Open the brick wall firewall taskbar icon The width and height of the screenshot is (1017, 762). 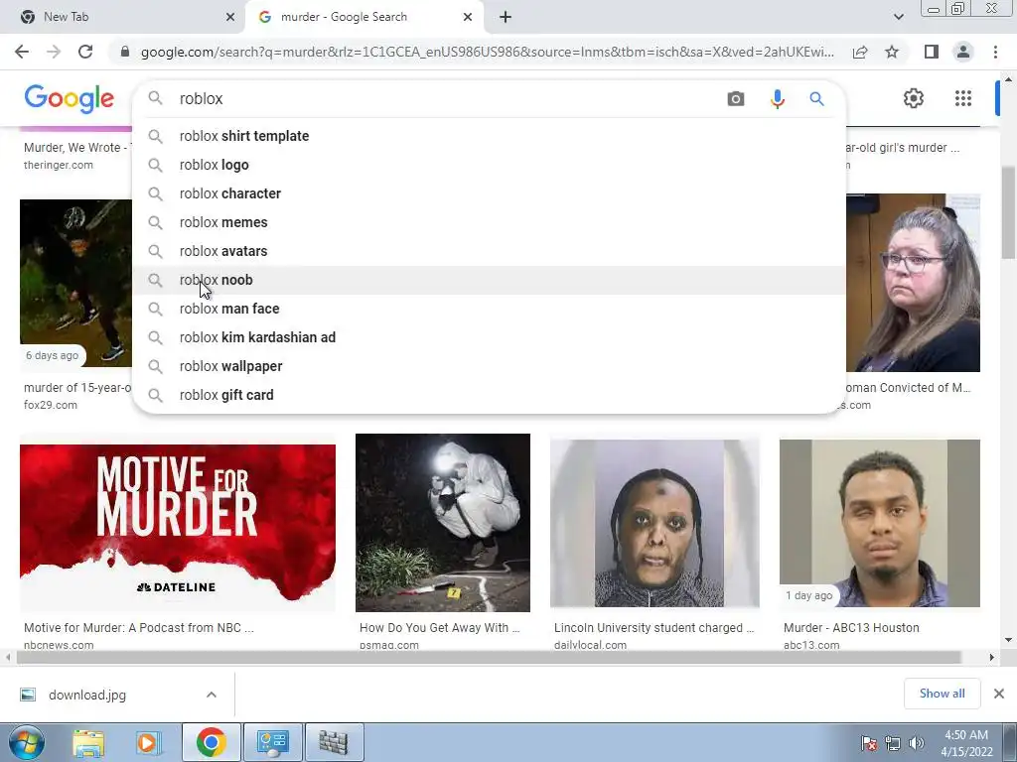334,742
